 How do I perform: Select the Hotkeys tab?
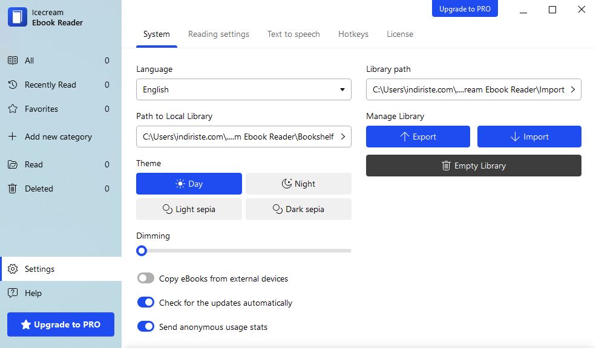coord(353,34)
